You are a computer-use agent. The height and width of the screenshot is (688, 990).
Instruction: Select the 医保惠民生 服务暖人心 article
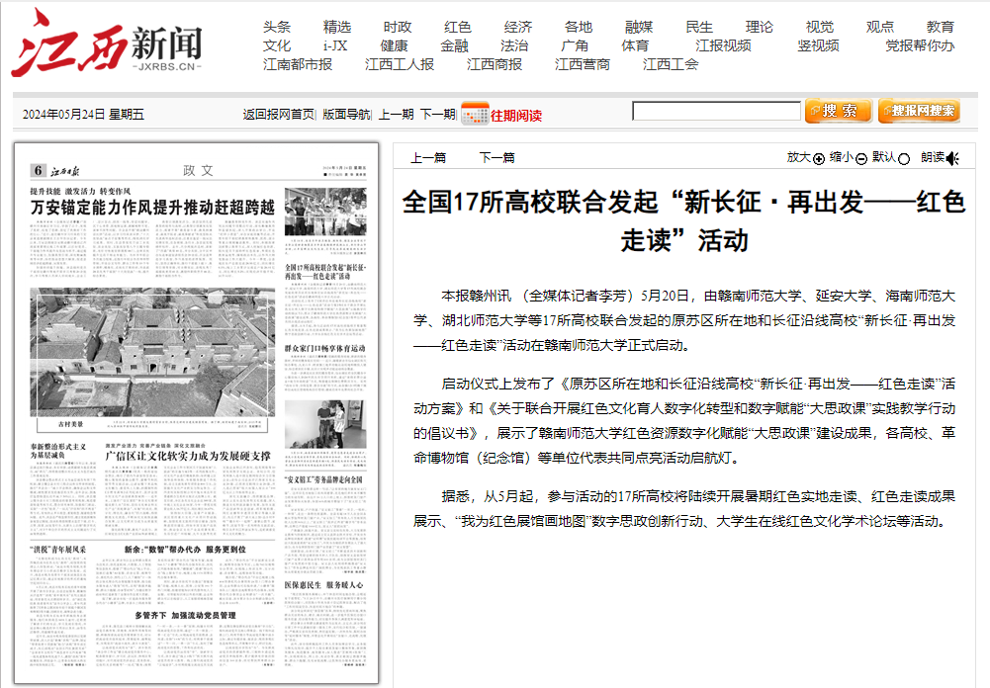323,585
